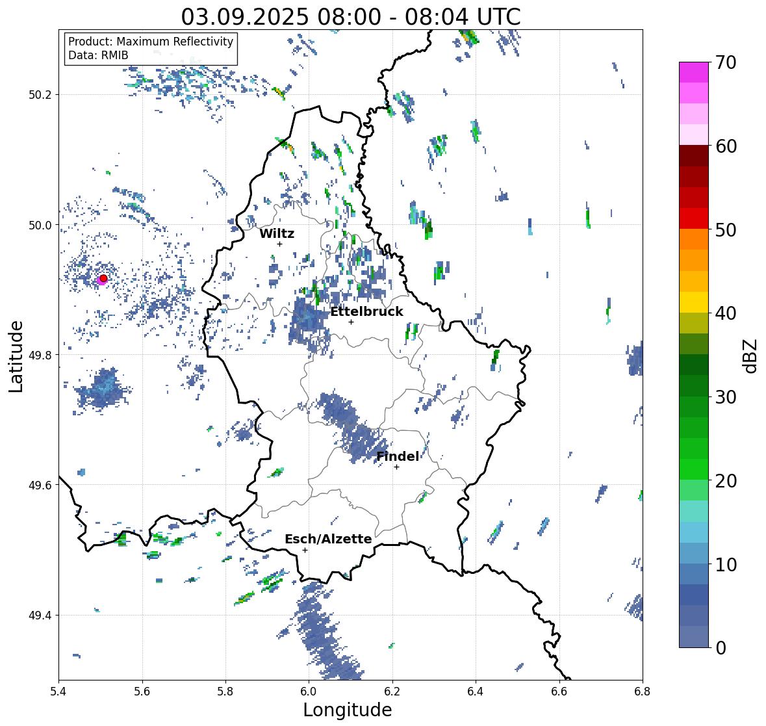Click the longitude tick label 5.6
766x726 pixels.
click(142, 692)
